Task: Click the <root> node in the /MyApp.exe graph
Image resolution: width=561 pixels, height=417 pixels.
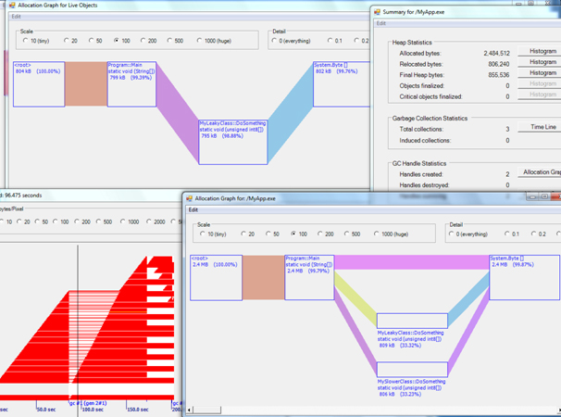Action: pyautogui.click(x=216, y=277)
